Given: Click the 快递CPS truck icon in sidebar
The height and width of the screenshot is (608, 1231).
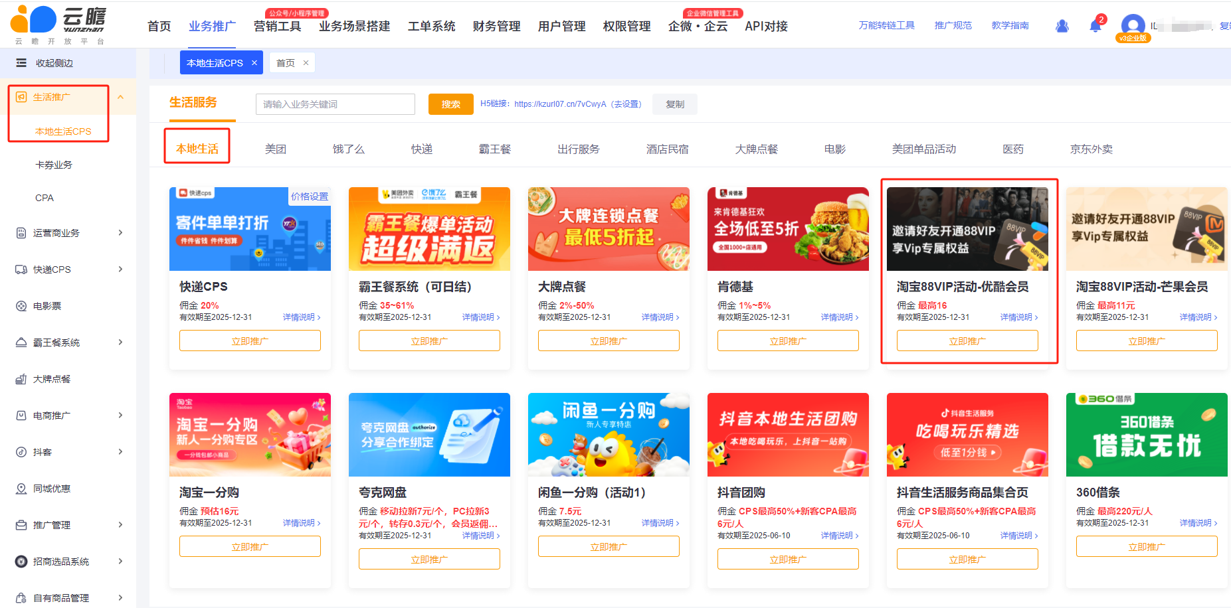Looking at the screenshot, I should 21,269.
